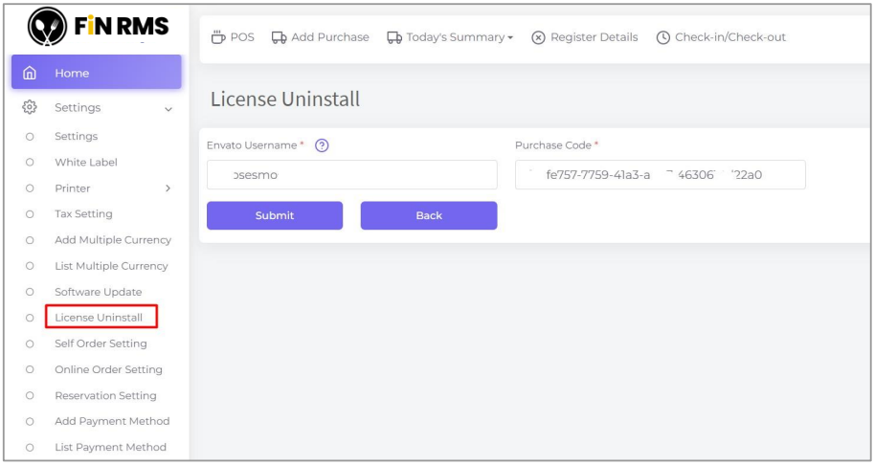Click the Settings gear icon in sidebar

30,108
